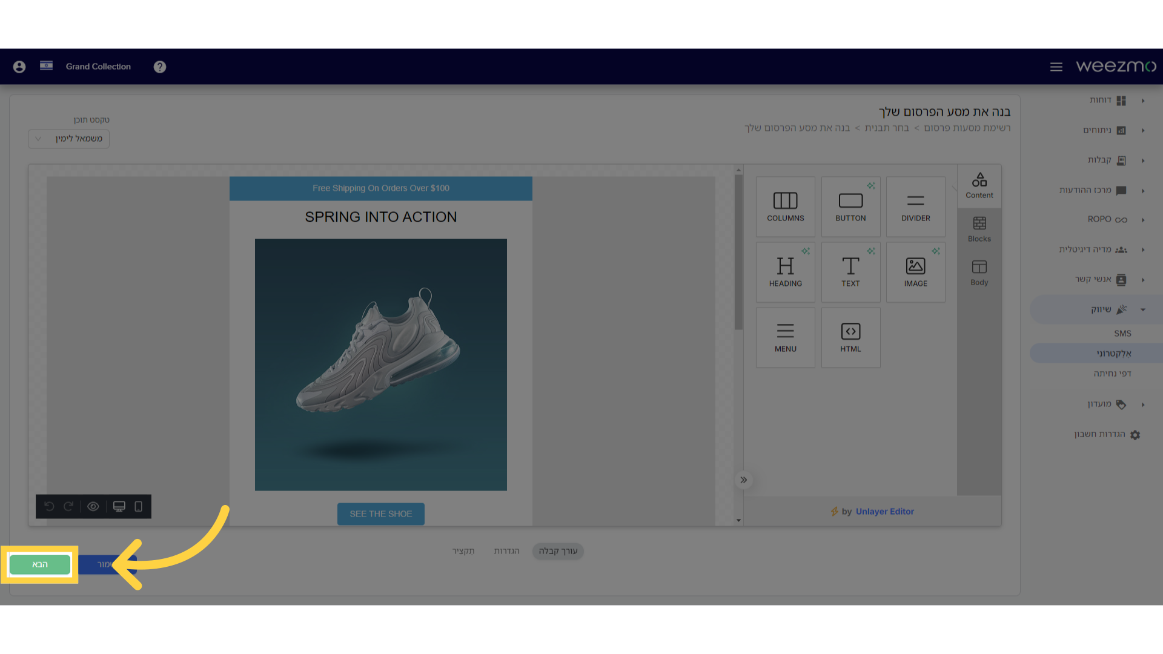The image size is (1163, 654).
Task: Click the undo action arrow icon
Action: point(48,506)
